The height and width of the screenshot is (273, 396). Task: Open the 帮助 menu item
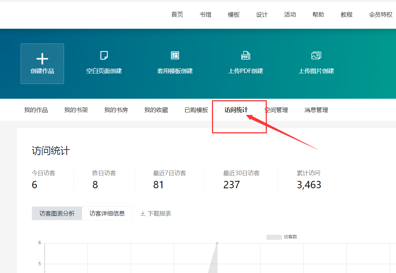pyautogui.click(x=318, y=15)
